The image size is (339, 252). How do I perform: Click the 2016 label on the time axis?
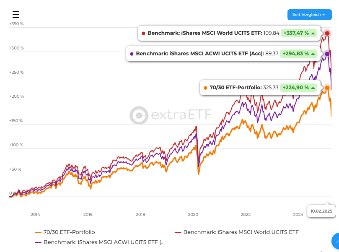88,214
